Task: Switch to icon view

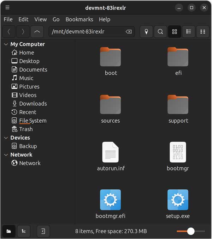Action: pos(175,32)
